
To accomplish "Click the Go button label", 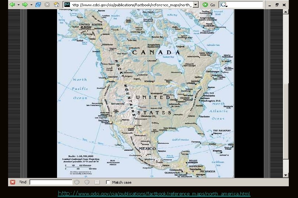I will [213, 5].
